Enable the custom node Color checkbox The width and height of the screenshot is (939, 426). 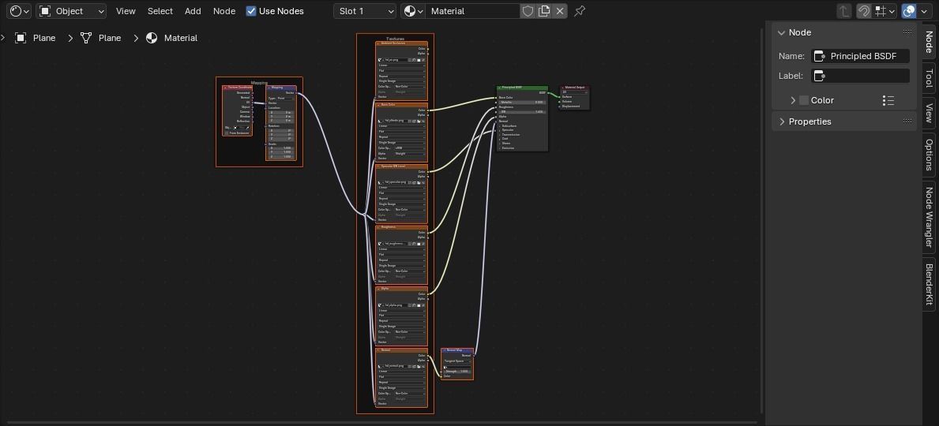(x=804, y=100)
